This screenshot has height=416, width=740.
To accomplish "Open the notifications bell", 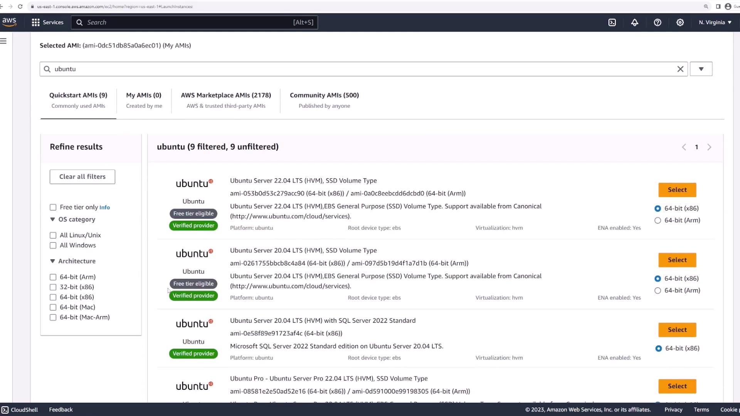I will tap(634, 22).
